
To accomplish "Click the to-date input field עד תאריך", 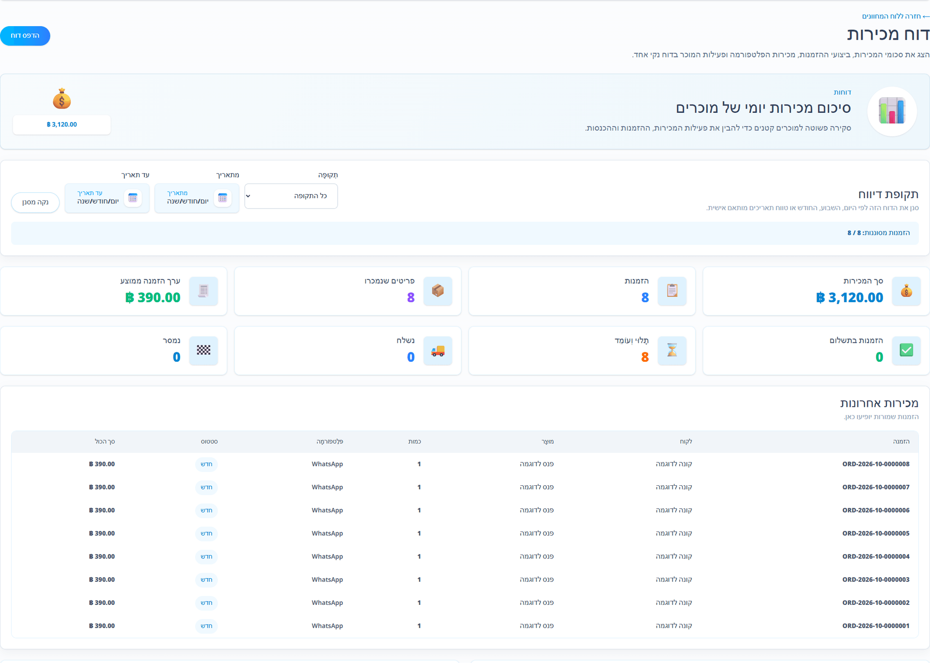I will click(107, 198).
